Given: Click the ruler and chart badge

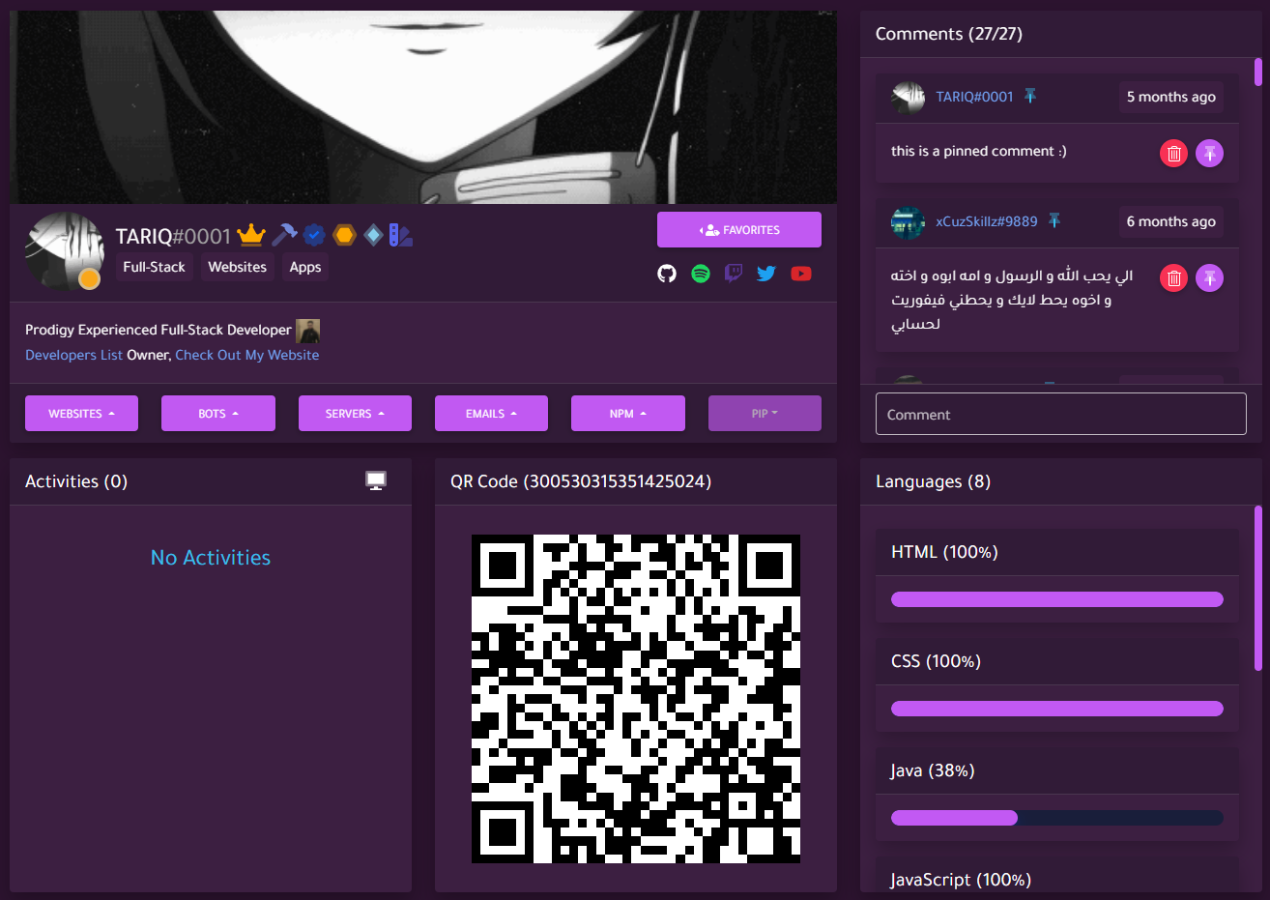Looking at the screenshot, I should (x=401, y=234).
